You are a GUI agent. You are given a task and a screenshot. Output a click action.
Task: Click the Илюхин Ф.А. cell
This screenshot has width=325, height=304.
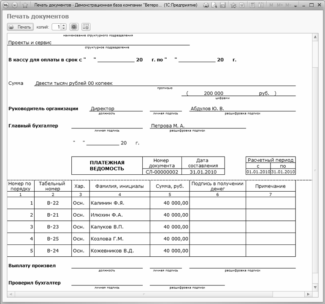[119, 215]
